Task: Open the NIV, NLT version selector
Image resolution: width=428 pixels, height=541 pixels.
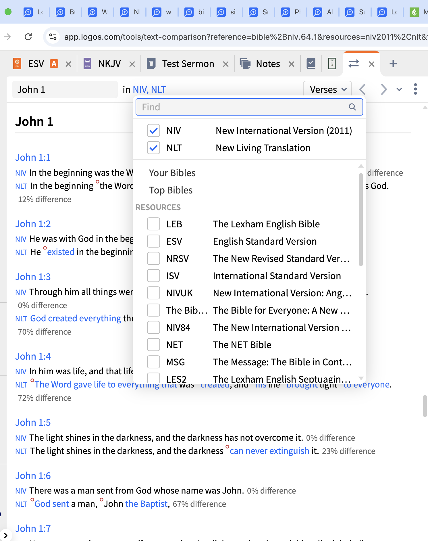Action: [149, 89]
